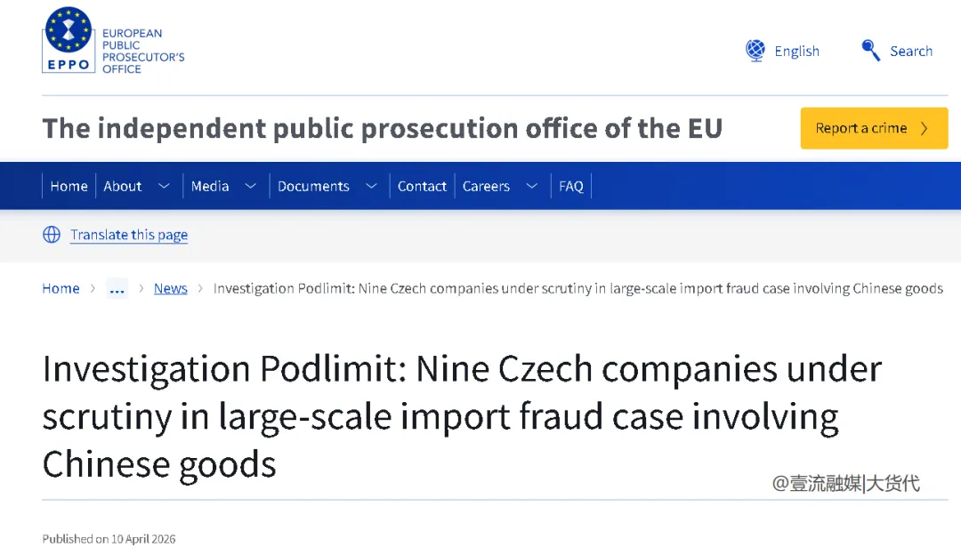Click the globe language icon

click(x=755, y=51)
